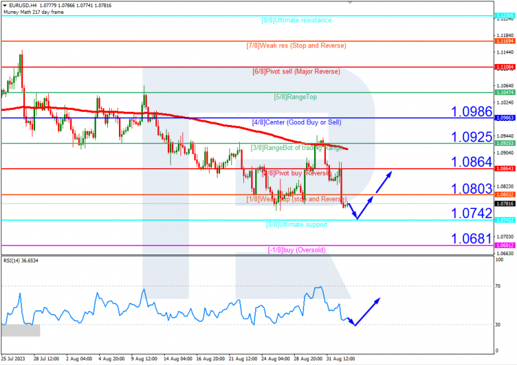Click the large 1.0803 price annotation
This screenshot has width=517, height=365.
pyautogui.click(x=471, y=188)
